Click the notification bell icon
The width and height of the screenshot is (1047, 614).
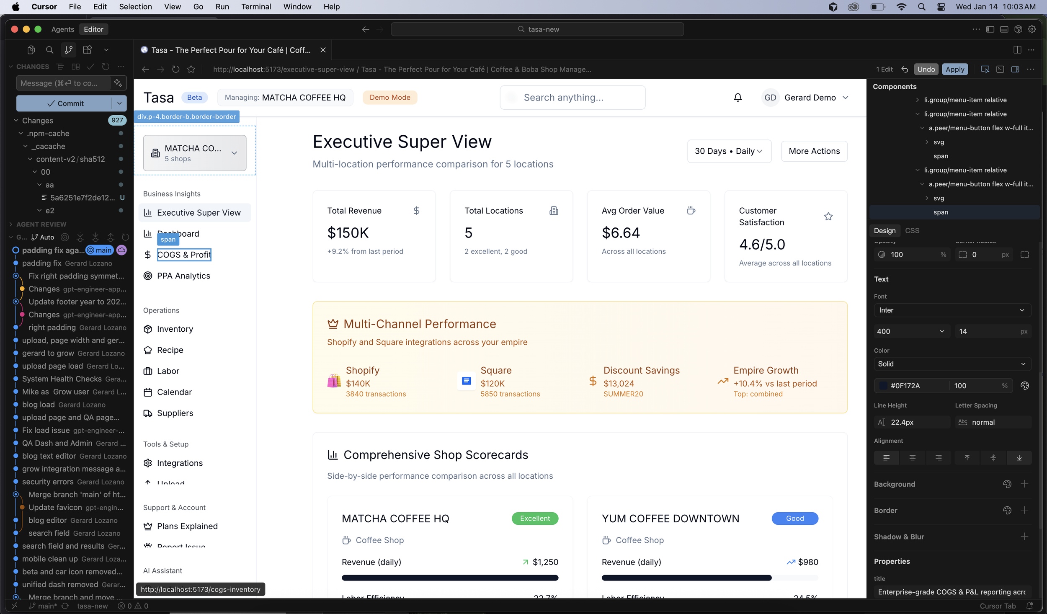(738, 98)
